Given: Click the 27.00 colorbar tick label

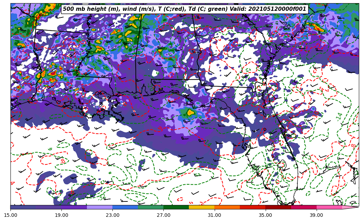Looking at the screenshot, I should 163,215.
